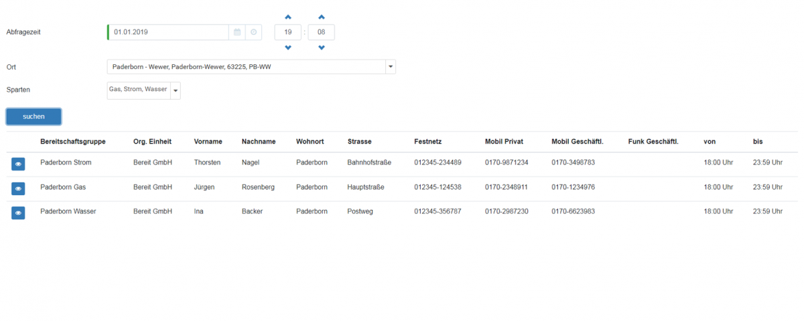Sort by Nachname column header
The width and height of the screenshot is (804, 321).
click(x=259, y=142)
